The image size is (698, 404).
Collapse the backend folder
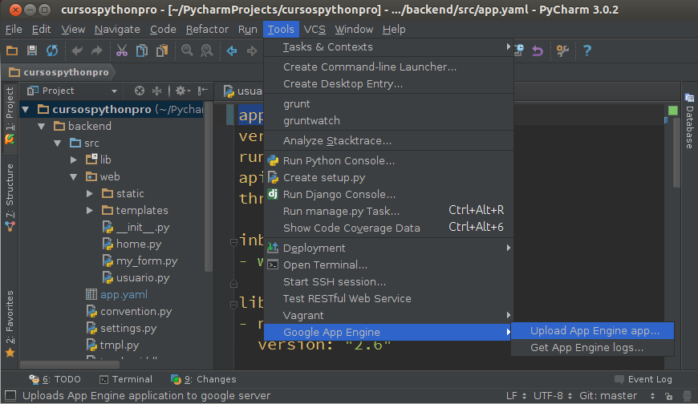pyautogui.click(x=42, y=127)
